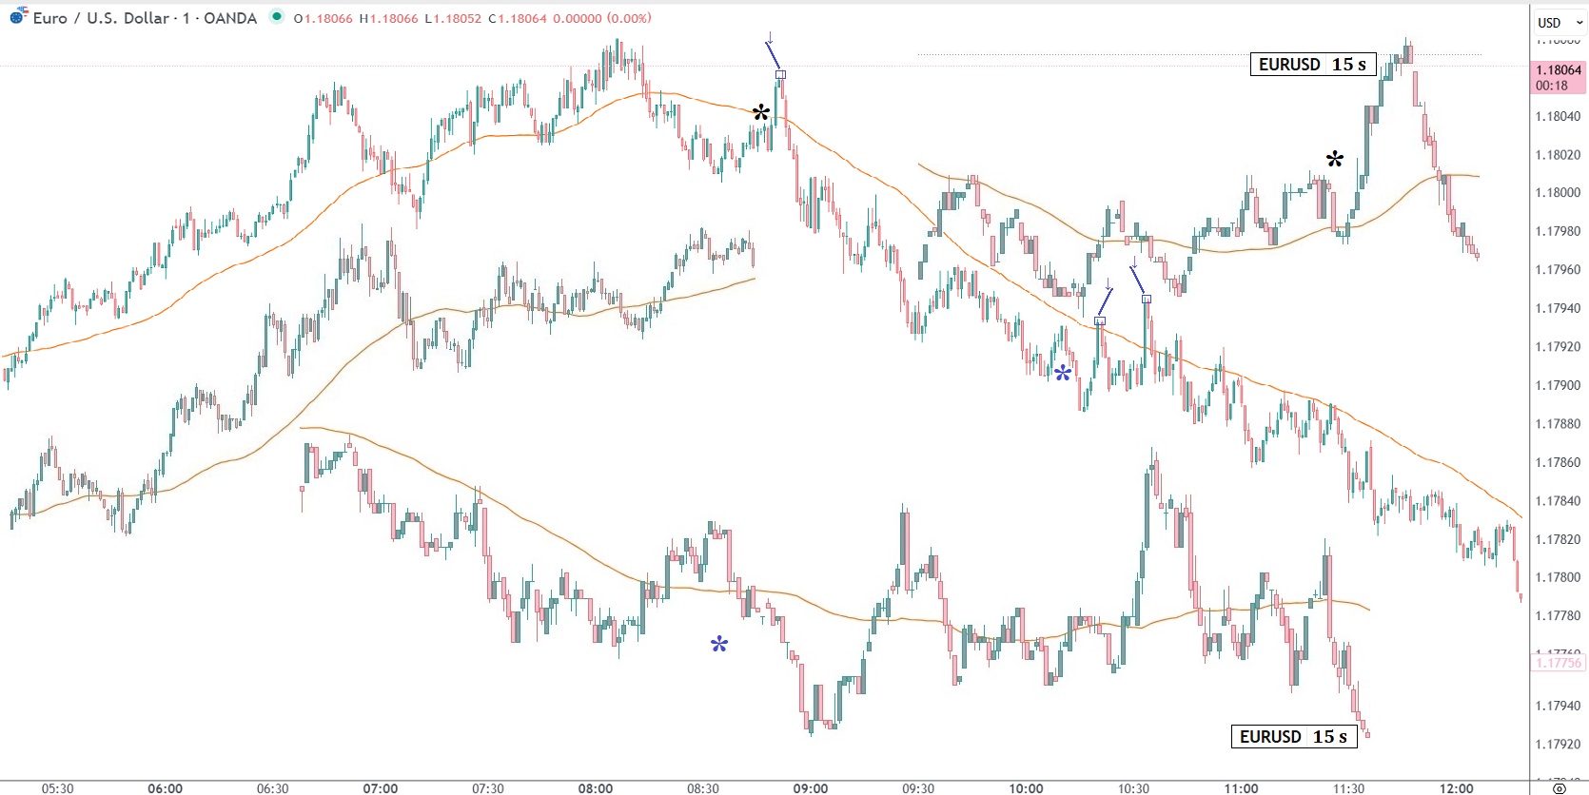Click the faded 1.17756 price label

click(1559, 663)
